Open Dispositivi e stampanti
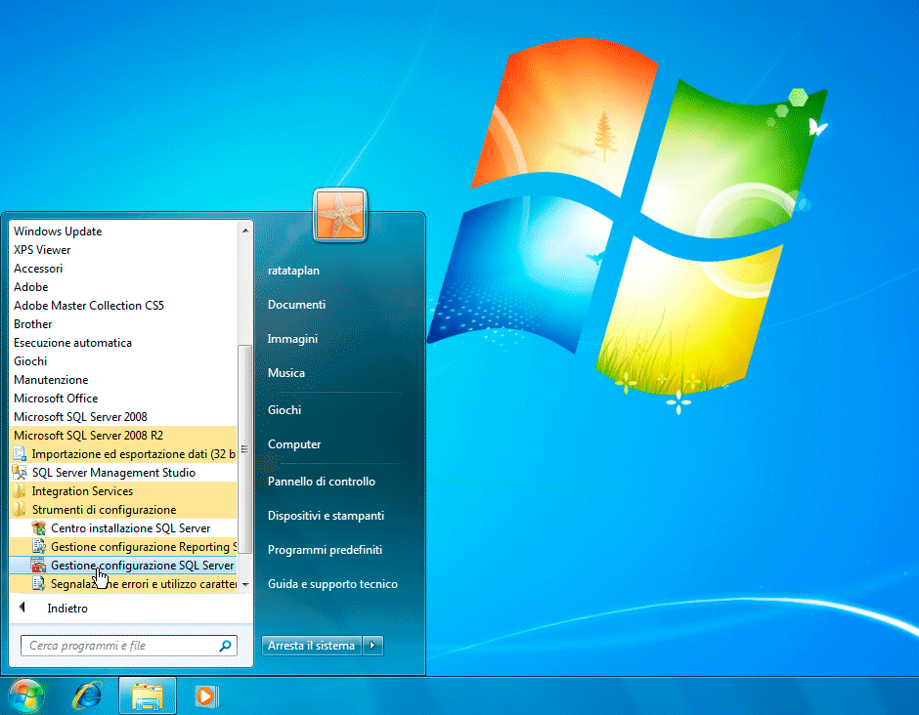919x715 pixels. (x=326, y=516)
